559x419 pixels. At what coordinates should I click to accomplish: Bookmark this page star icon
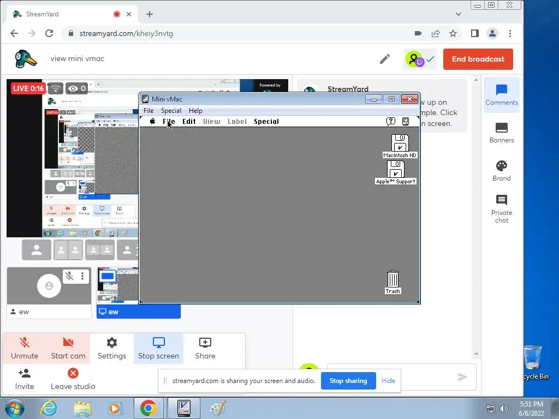point(453,33)
